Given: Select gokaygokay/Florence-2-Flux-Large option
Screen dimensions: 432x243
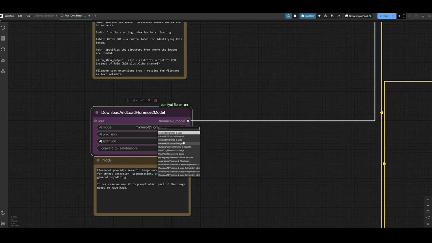Looking at the screenshot, I should (x=179, y=161).
